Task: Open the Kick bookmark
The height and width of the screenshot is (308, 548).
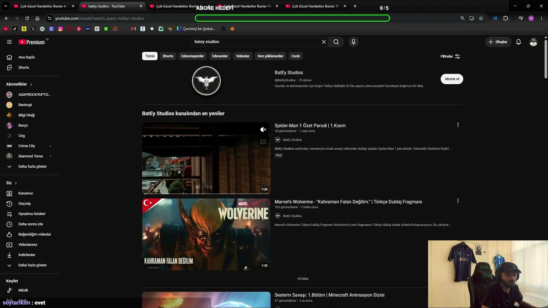Action: tap(106, 29)
